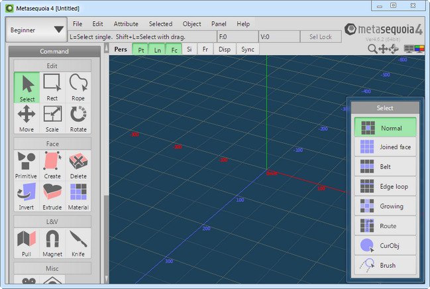Open the Primitive shapes tool
Viewport: 430px width, 289px height.
coord(26,165)
